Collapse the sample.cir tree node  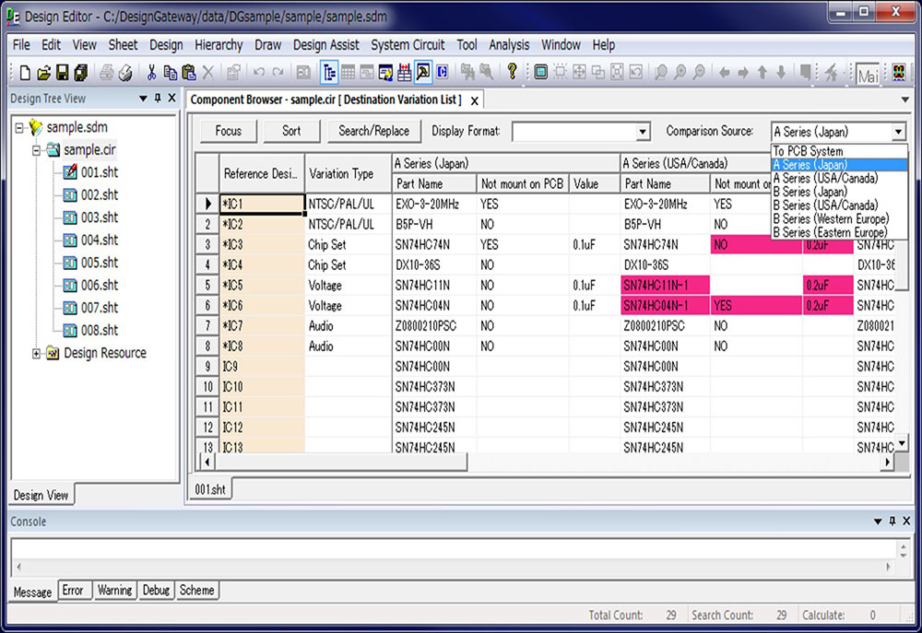37,149
